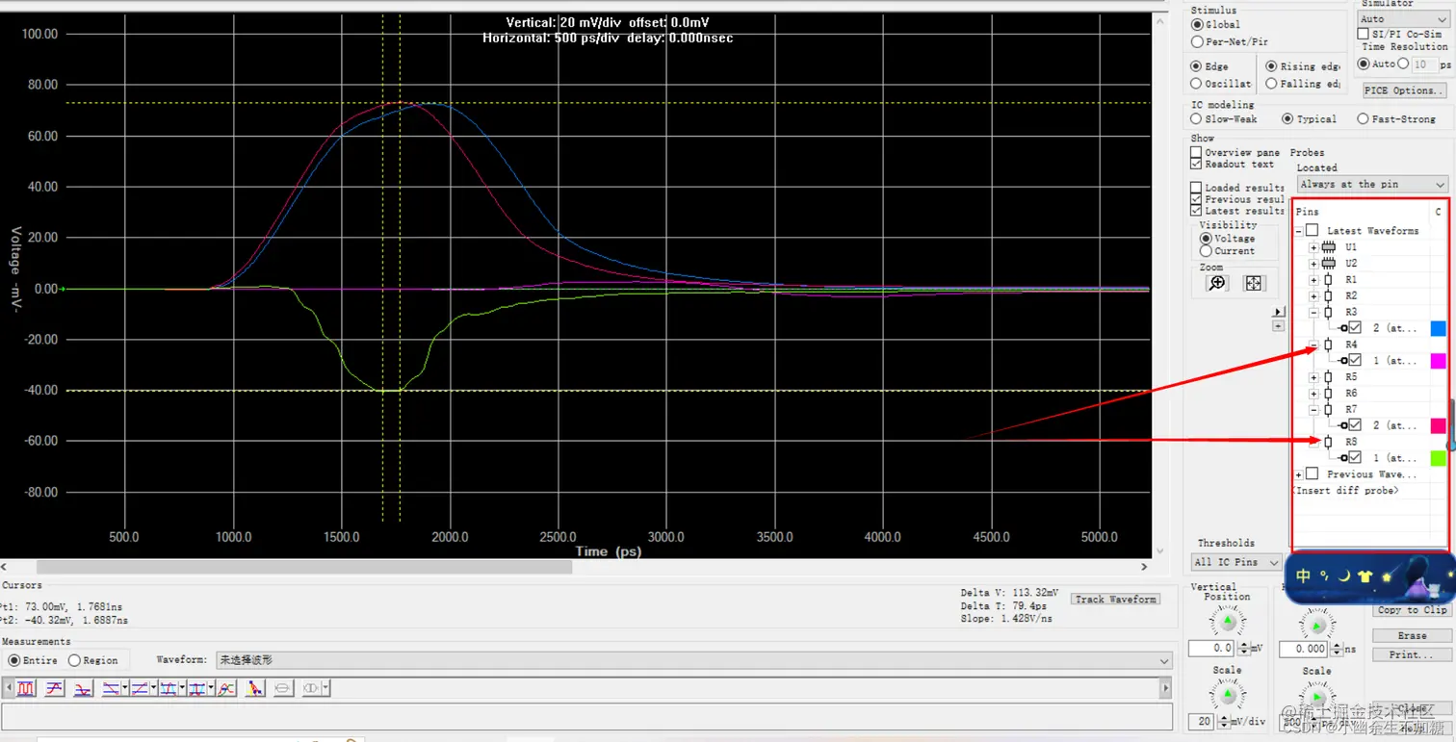Click the grayed-out eye-mask measurement icon
1456x742 pixels.
pos(312,688)
